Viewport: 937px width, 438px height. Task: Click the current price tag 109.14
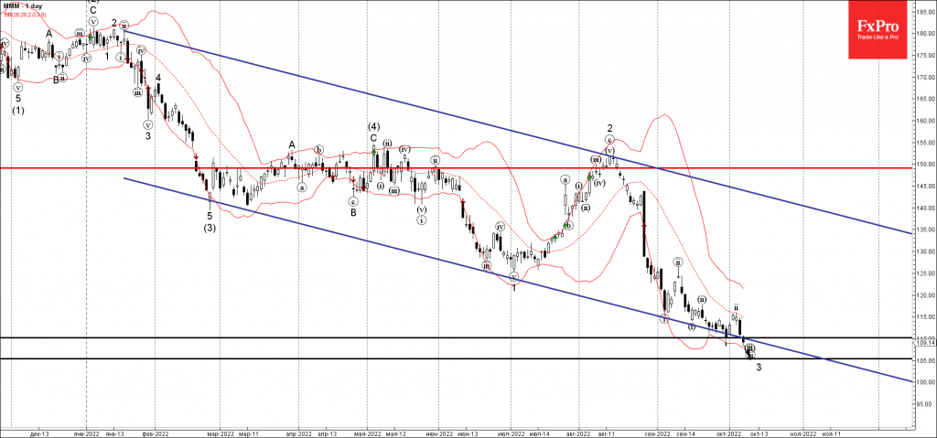(x=924, y=343)
